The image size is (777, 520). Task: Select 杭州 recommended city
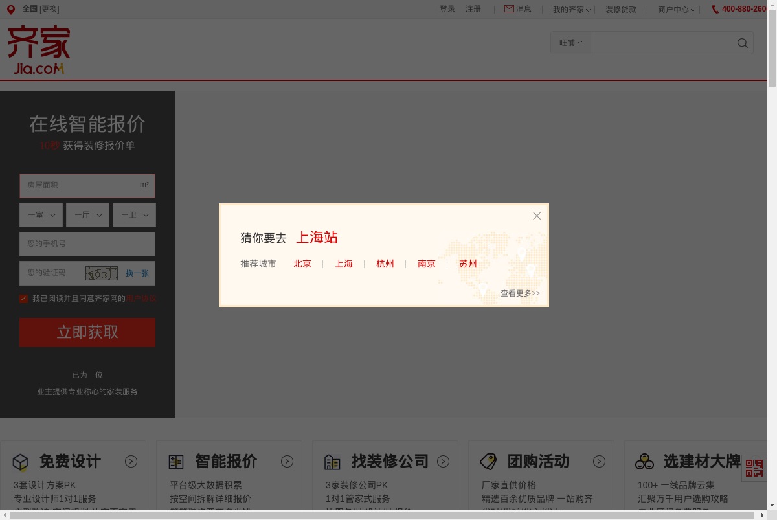pyautogui.click(x=385, y=264)
